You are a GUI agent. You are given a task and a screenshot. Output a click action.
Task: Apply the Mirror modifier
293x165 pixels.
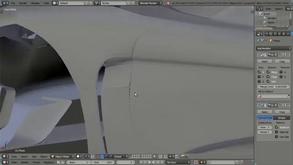click(265, 61)
